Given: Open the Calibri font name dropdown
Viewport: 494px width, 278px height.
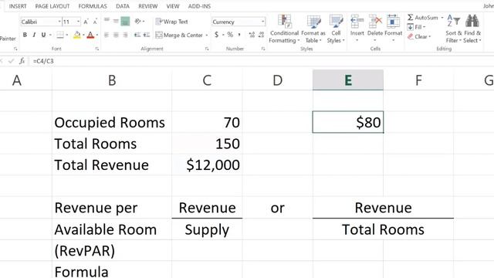Looking at the screenshot, I should point(59,22).
